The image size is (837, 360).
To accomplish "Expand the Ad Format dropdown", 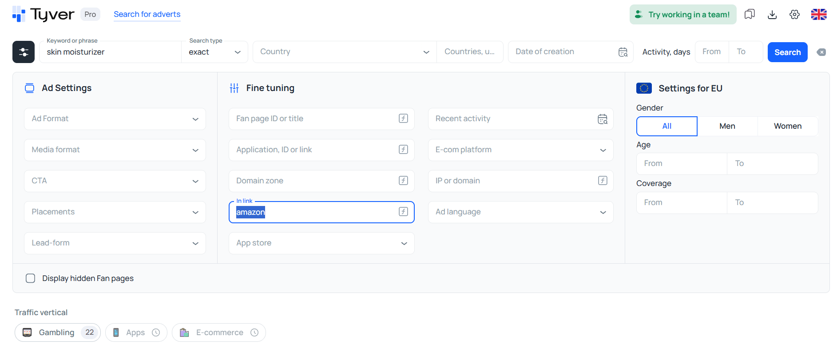I will [115, 119].
